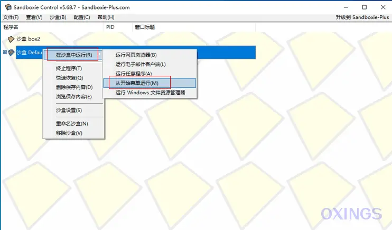Open the 沙盒(B) menu
Viewport: 392px width, 230px height.
click(58, 17)
